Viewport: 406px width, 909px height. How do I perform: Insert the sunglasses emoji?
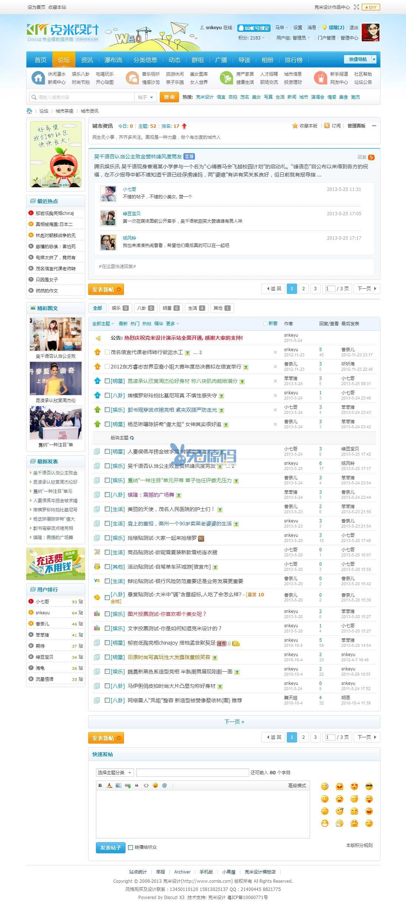click(369, 786)
